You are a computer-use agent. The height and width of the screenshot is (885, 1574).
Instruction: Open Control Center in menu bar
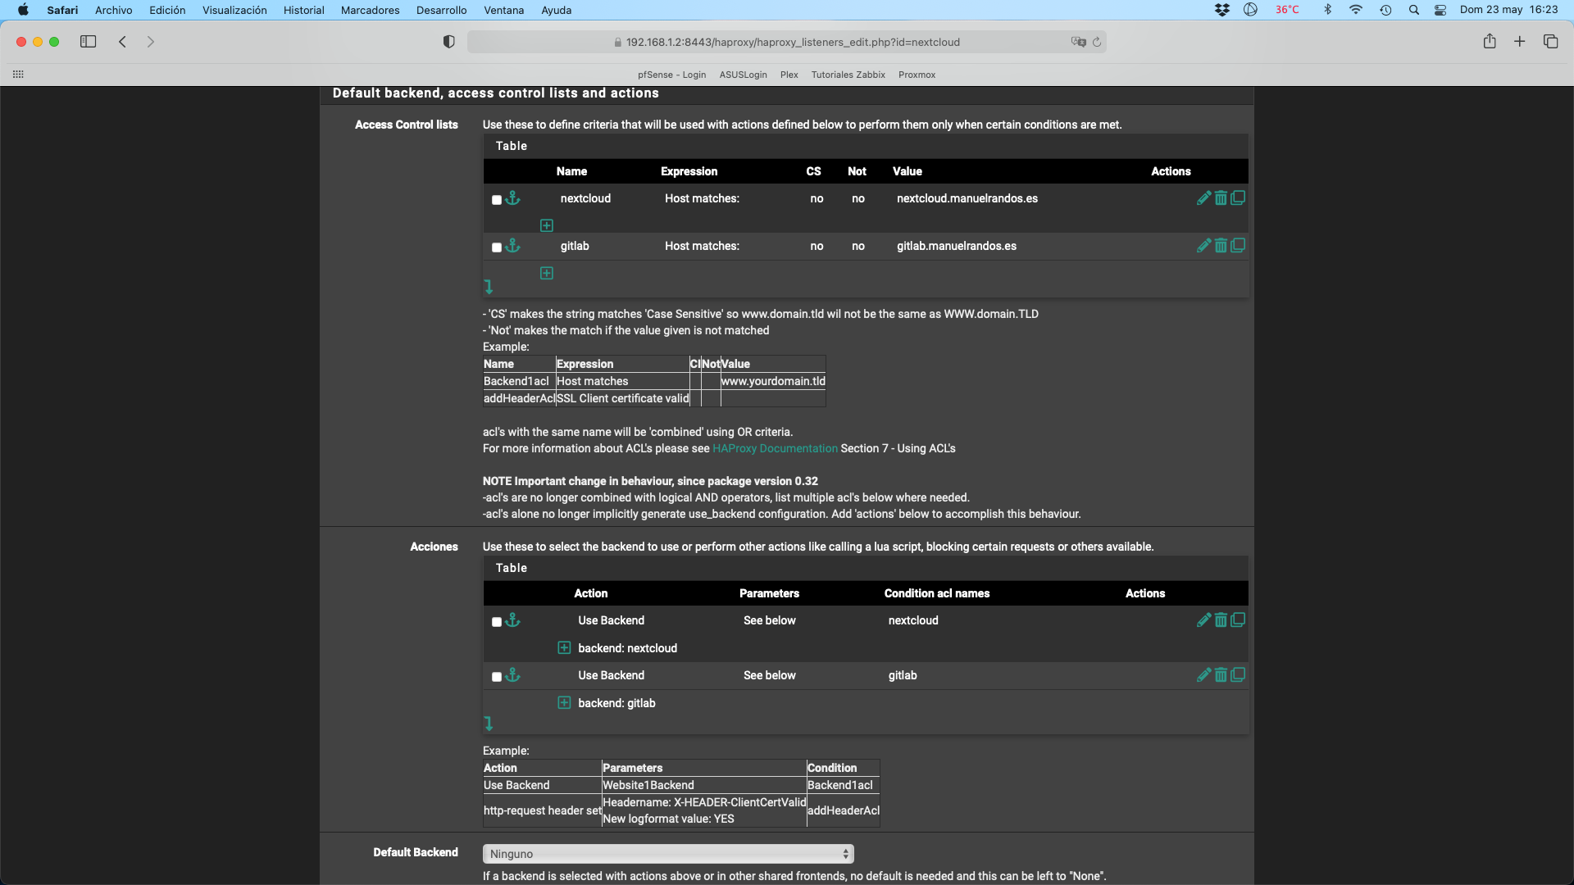(x=1440, y=10)
